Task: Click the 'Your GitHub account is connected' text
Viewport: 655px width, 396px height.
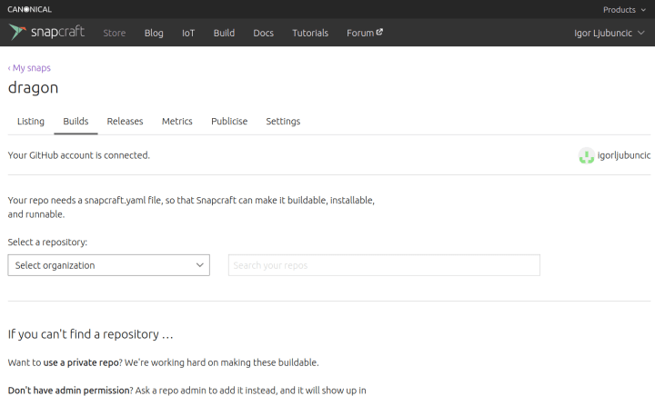Action: tap(79, 155)
